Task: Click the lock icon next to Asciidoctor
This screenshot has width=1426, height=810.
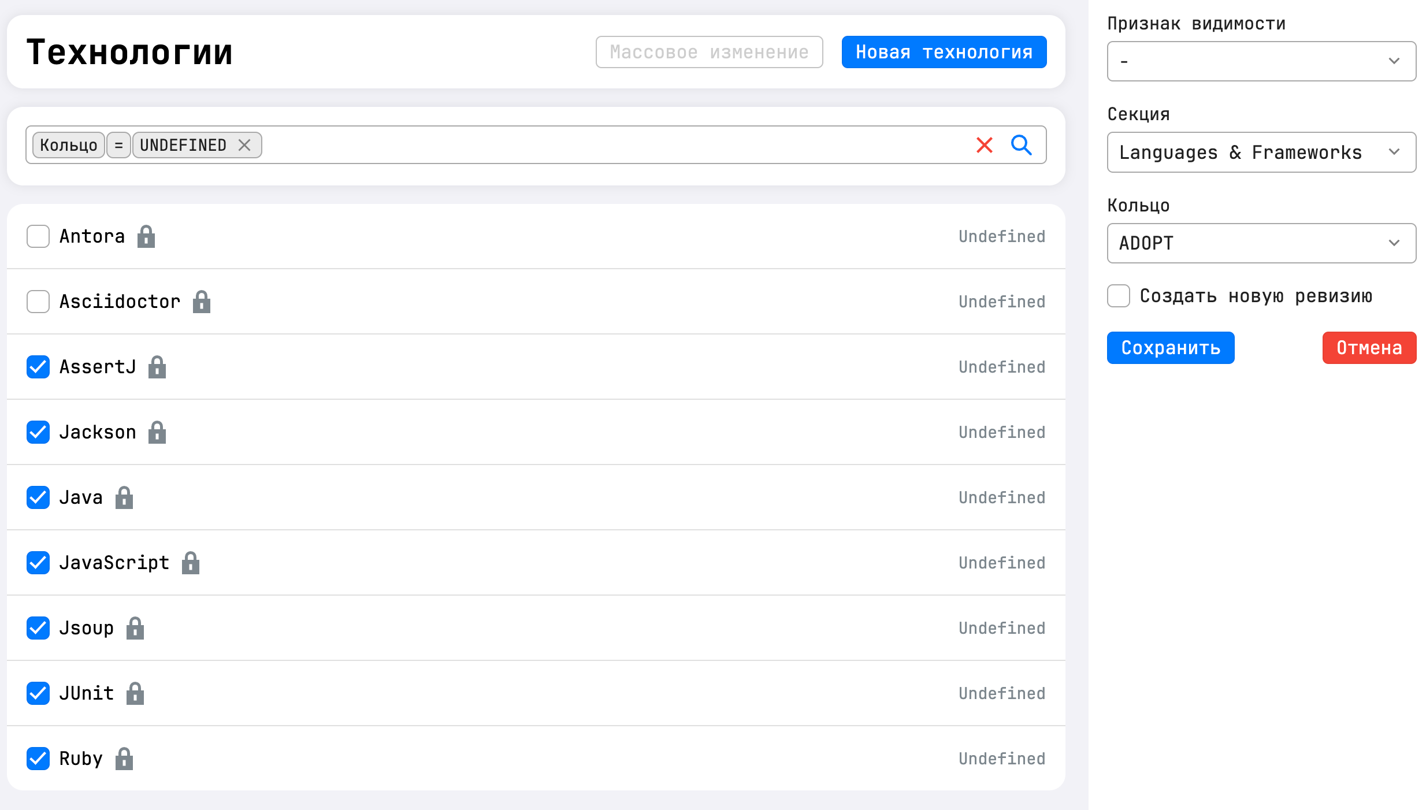Action: click(202, 302)
